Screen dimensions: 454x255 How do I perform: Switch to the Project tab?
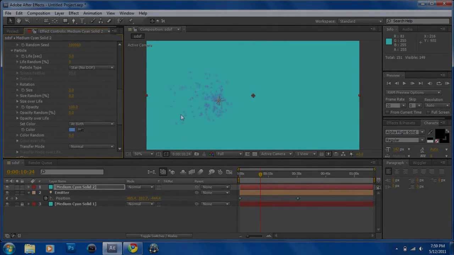(12, 31)
